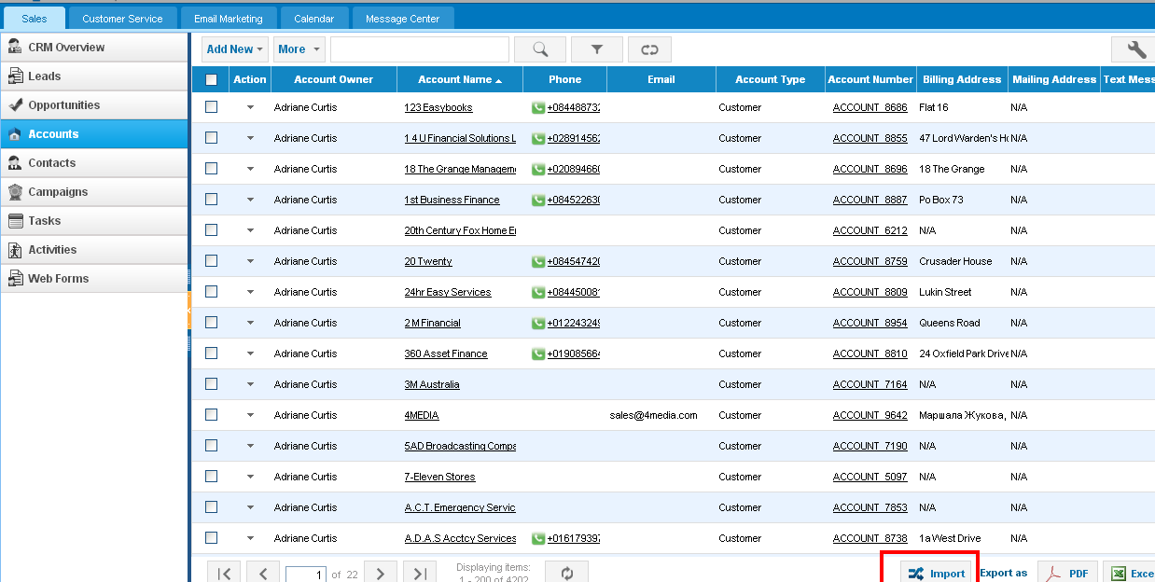The width and height of the screenshot is (1155, 582).
Task: Expand the action menu for 4MEDIA
Action: [250, 416]
